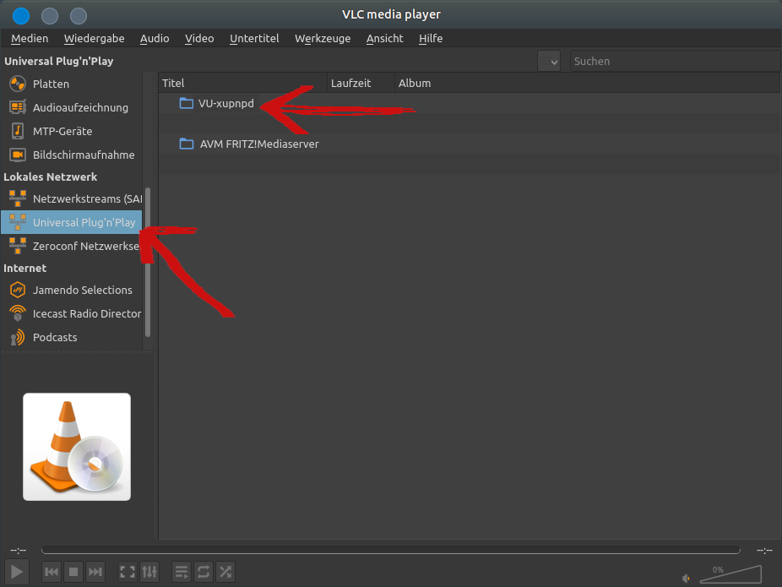Open the Medien menu
The height and width of the screenshot is (587, 782).
coord(30,38)
